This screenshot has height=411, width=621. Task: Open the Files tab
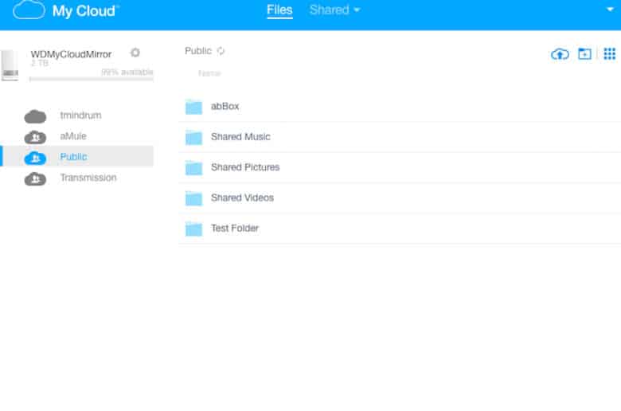coord(279,10)
